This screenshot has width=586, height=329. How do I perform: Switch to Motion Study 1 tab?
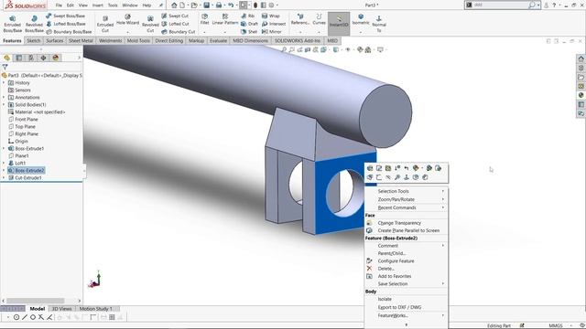[x=95, y=309]
